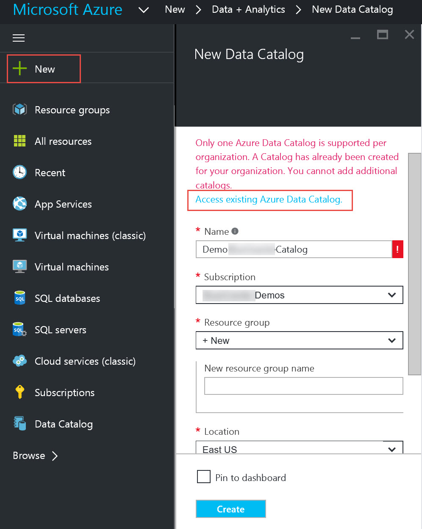Check the Pin to dashboard checkbox
This screenshot has height=529, width=422.
204,477
